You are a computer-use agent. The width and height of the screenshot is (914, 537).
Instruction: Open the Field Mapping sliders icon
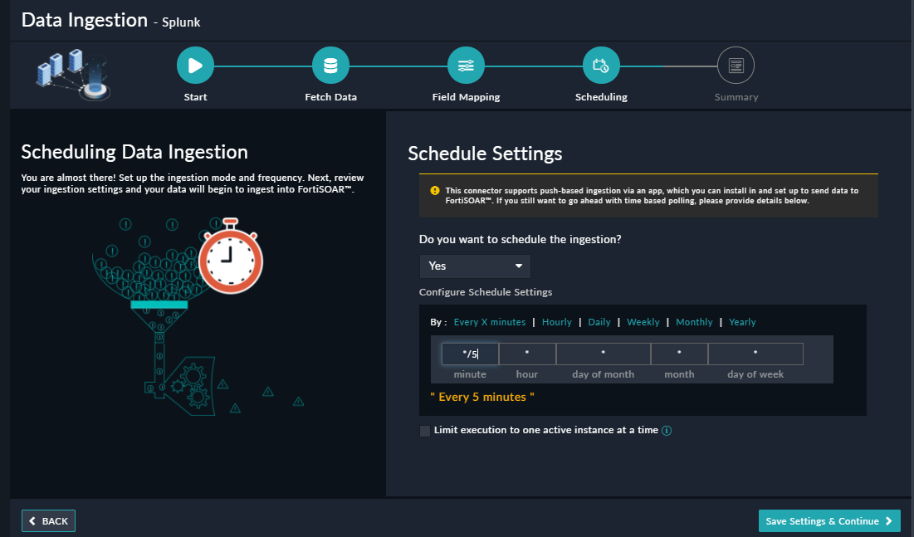(466, 66)
